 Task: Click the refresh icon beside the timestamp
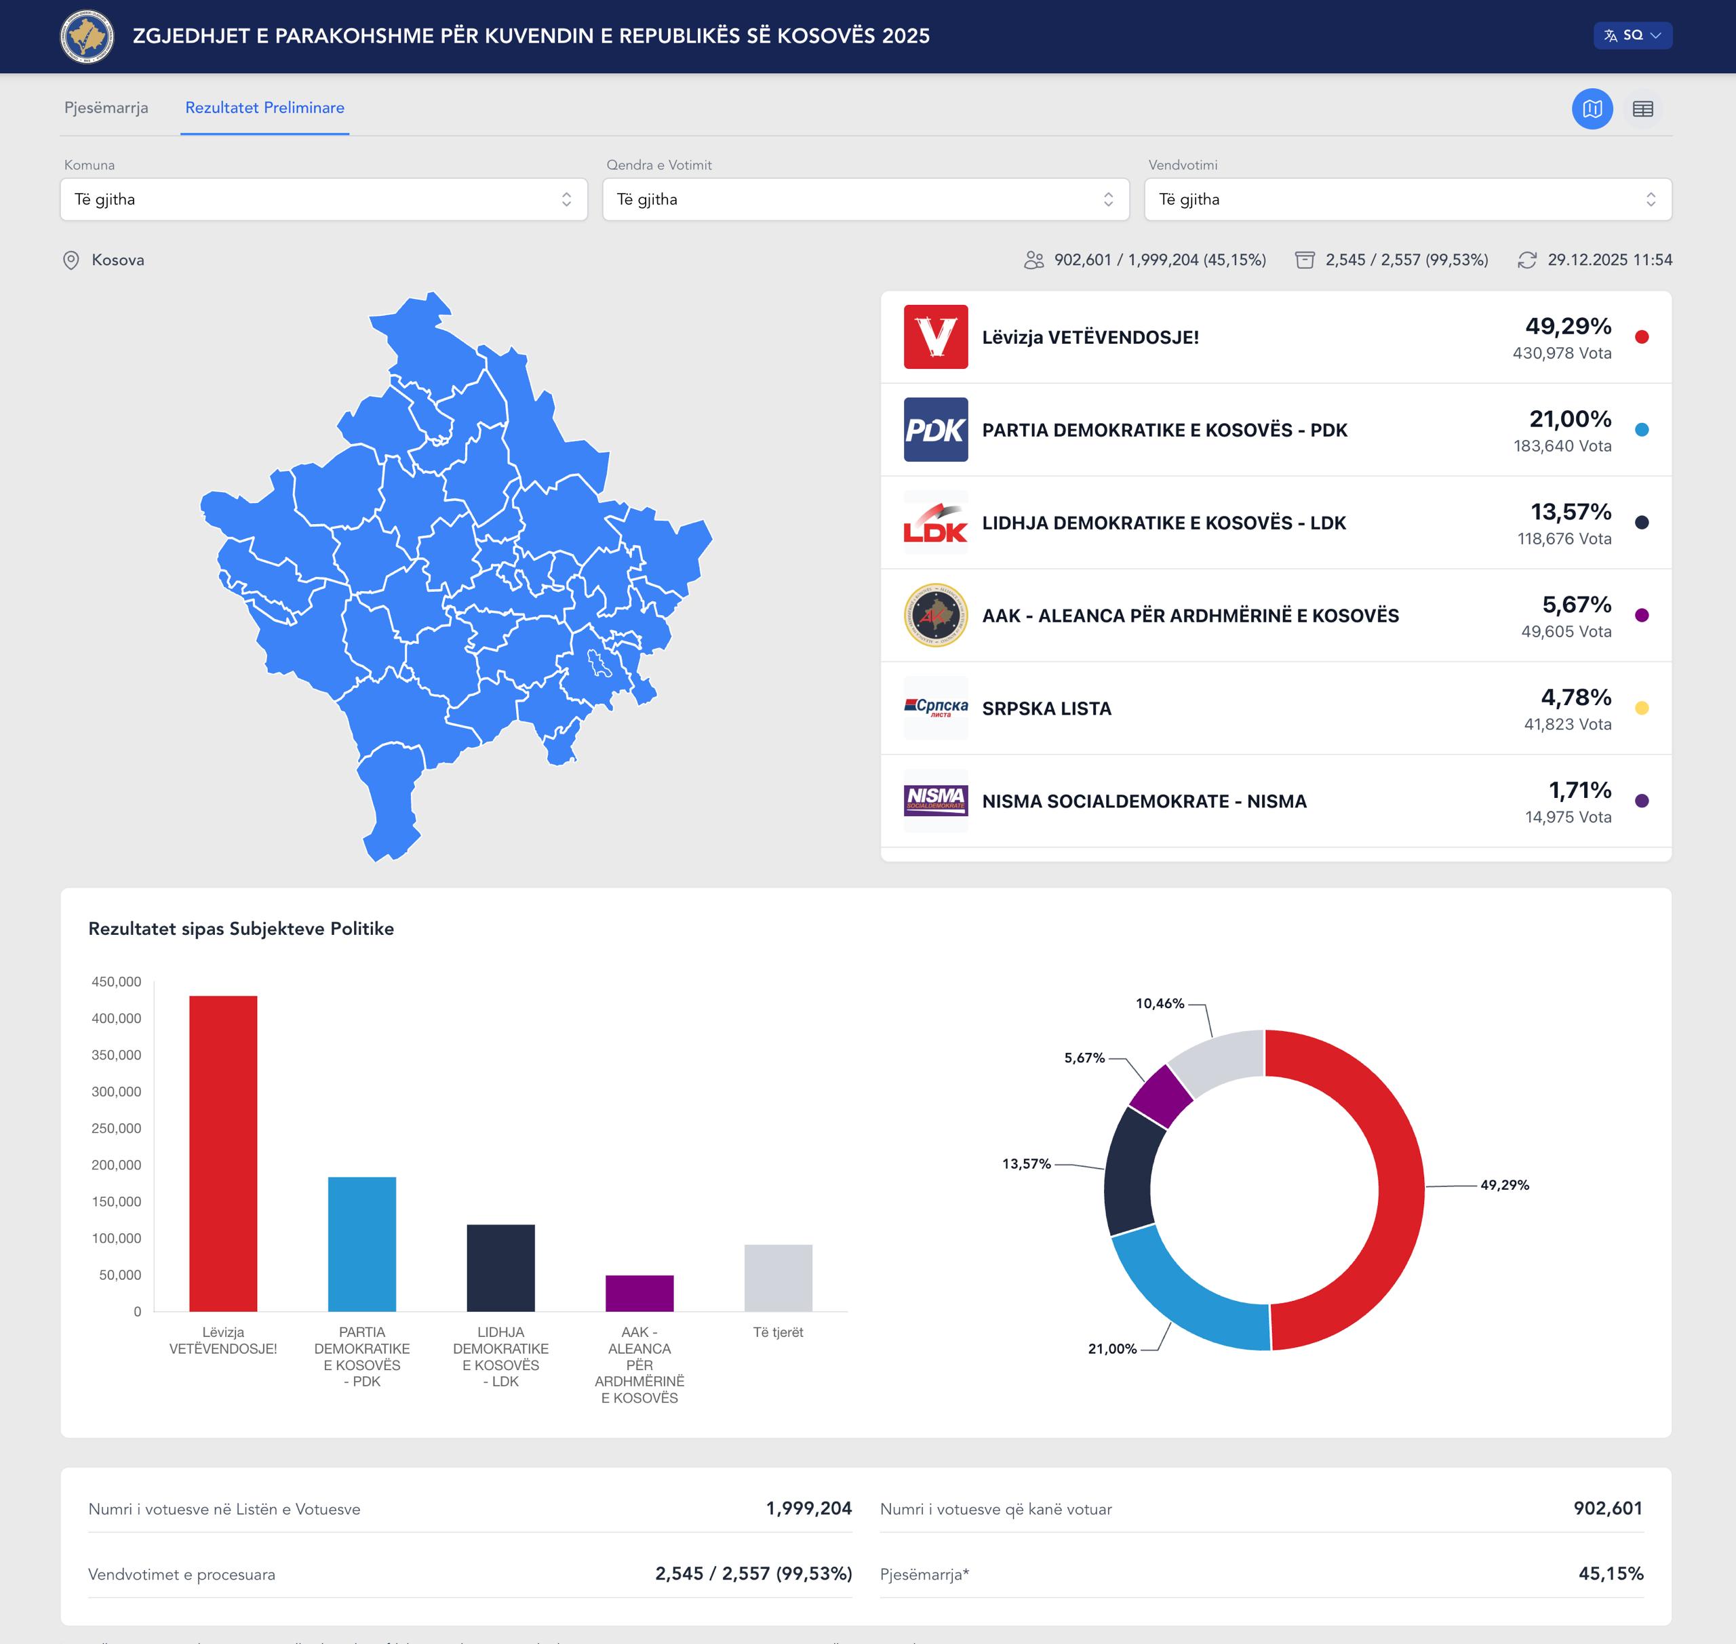(1526, 260)
